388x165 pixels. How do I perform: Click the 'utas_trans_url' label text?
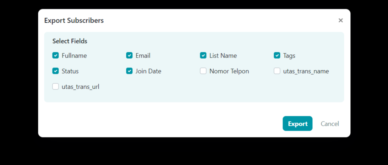coord(80,87)
